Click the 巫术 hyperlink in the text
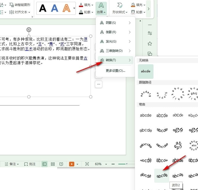Screen dimensions: 198x190 point(29,49)
